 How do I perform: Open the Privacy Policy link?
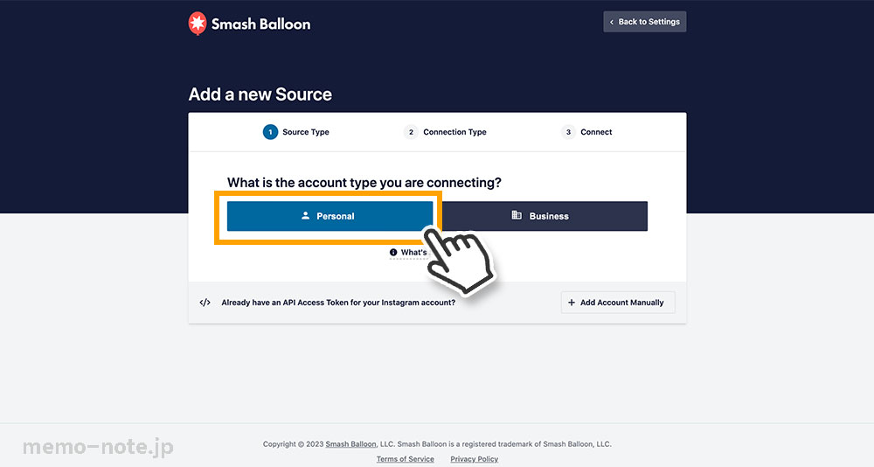(x=475, y=459)
